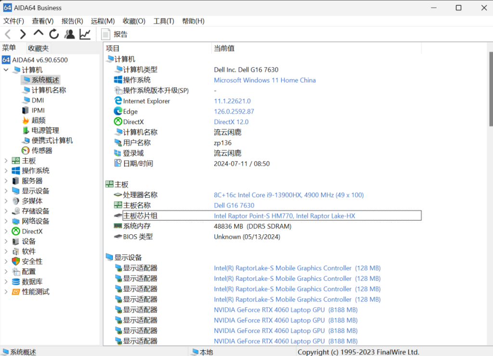Click the 性能测试 benchmark icon in tree
Image resolution: width=493 pixels, height=356 pixels.
pyautogui.click(x=16, y=292)
